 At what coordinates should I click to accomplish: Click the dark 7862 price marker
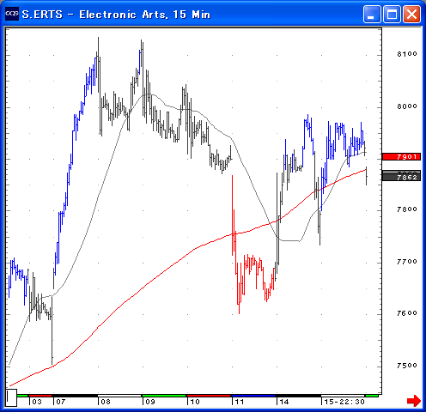point(402,178)
